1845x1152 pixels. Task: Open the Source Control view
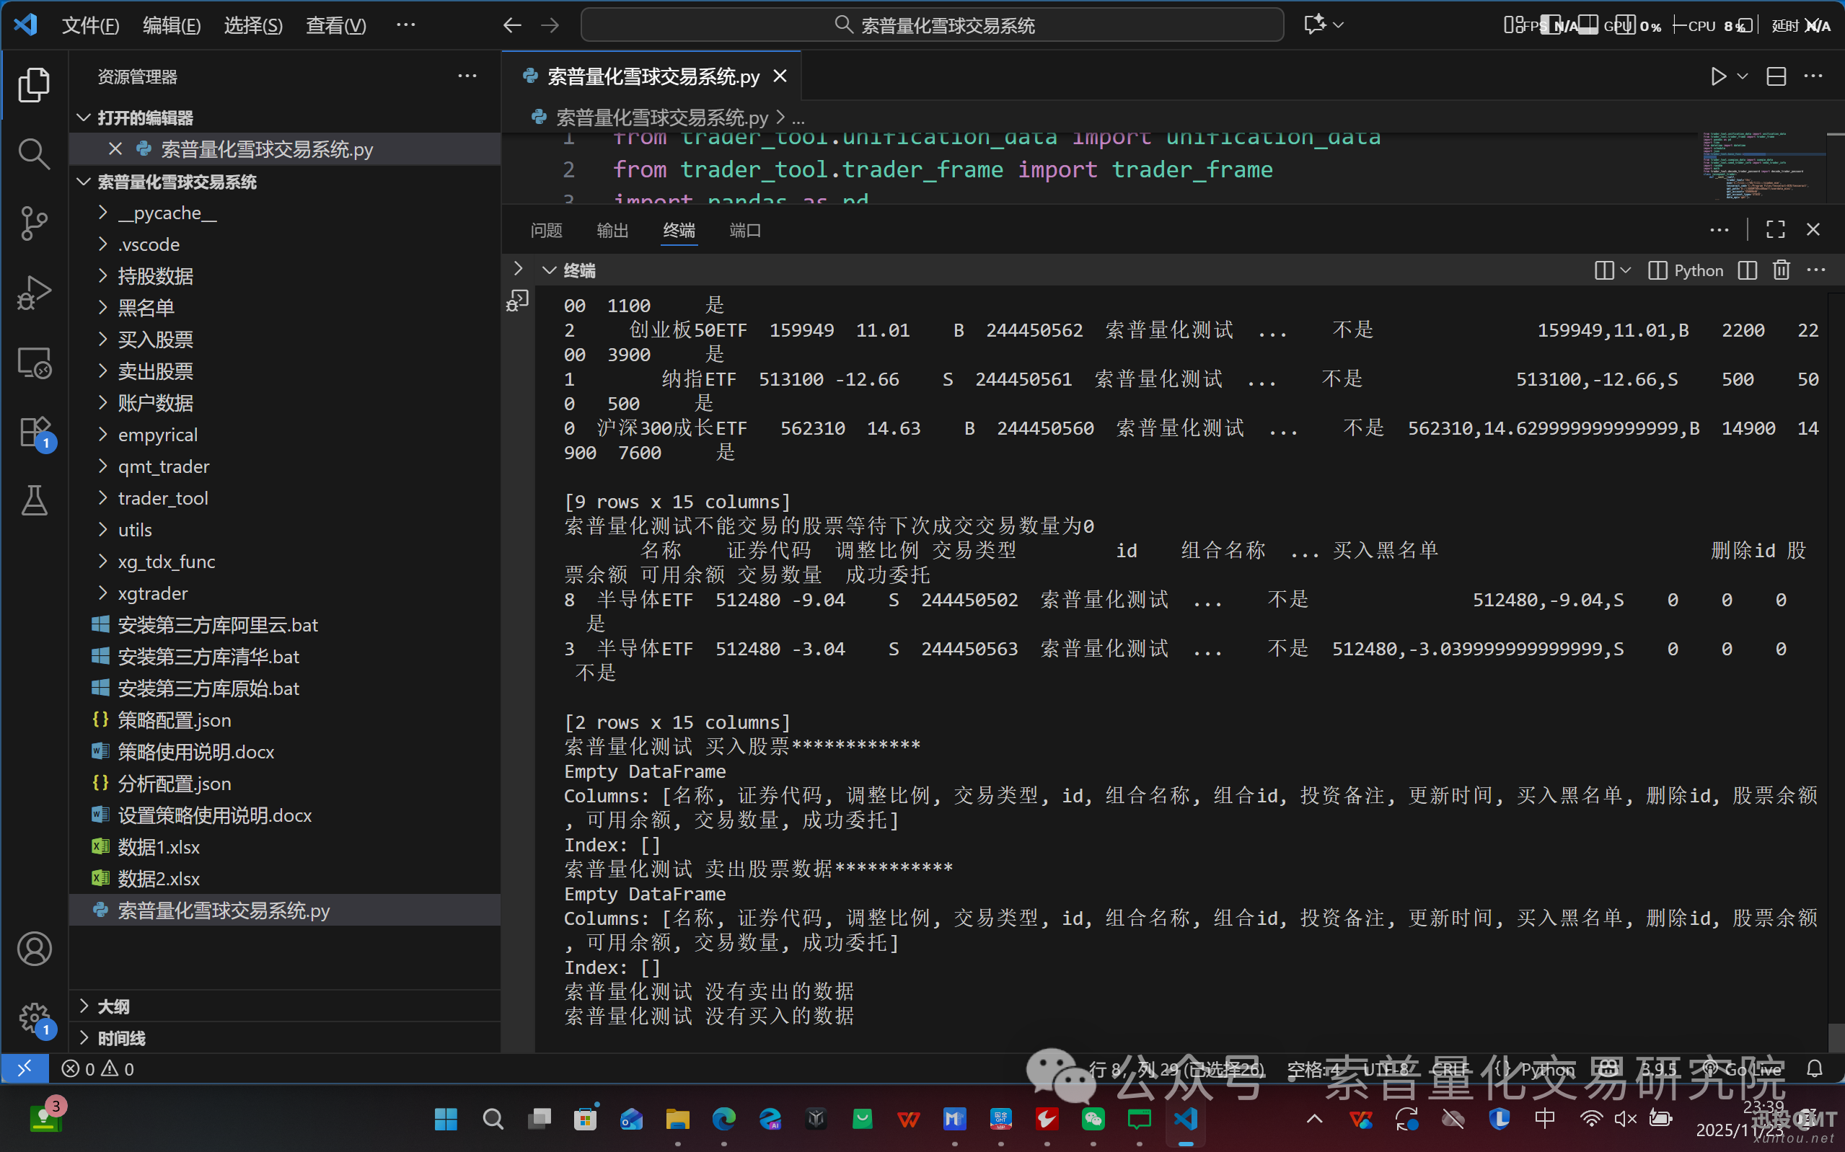coord(35,223)
